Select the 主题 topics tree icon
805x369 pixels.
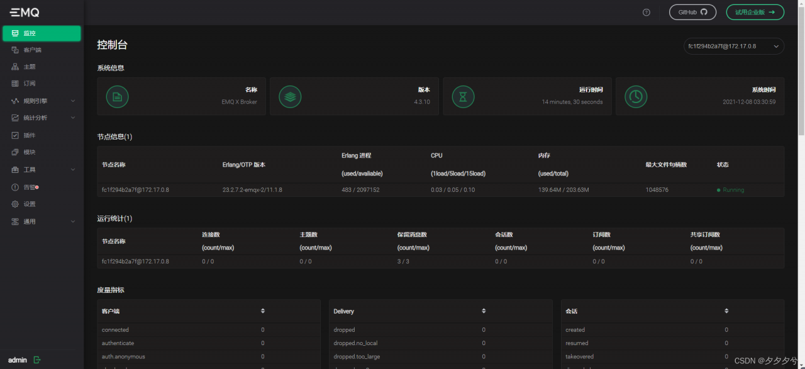(x=15, y=67)
